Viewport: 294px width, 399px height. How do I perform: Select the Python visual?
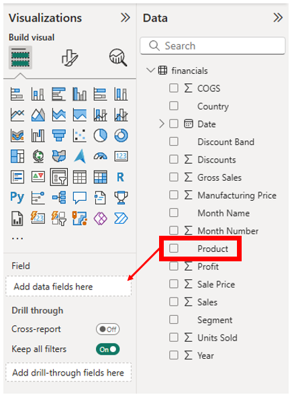point(17,197)
